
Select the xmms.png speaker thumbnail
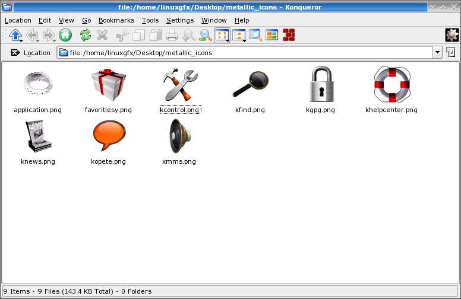pyautogui.click(x=180, y=136)
